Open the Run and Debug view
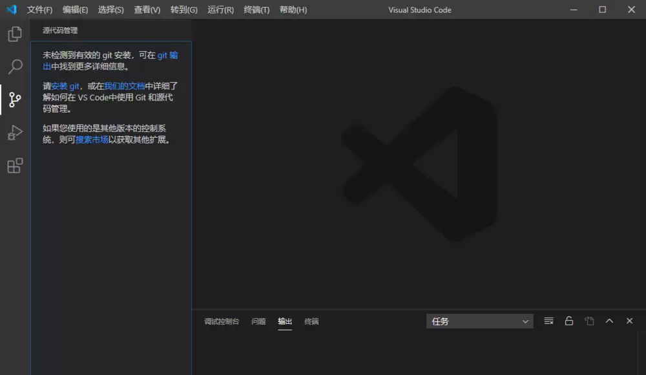The image size is (646, 375). (14, 133)
